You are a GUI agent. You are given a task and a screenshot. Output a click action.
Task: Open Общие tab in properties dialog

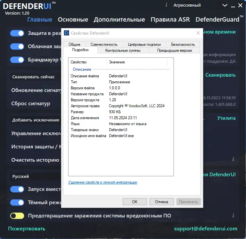74,44
